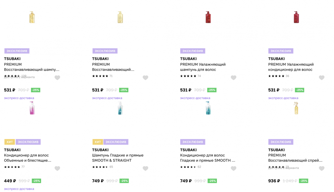View the yellow spray bottle image
The width and height of the screenshot is (334, 192).
(296, 108)
